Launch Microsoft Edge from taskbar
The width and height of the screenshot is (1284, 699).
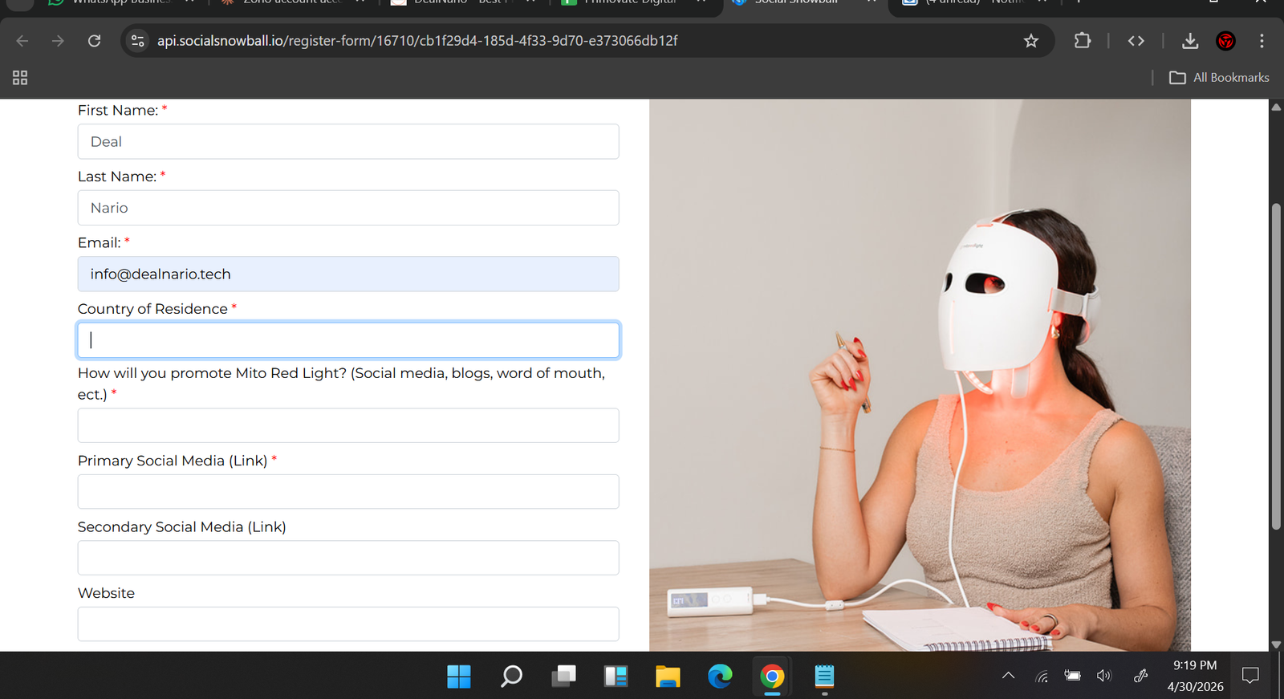pyautogui.click(x=720, y=677)
